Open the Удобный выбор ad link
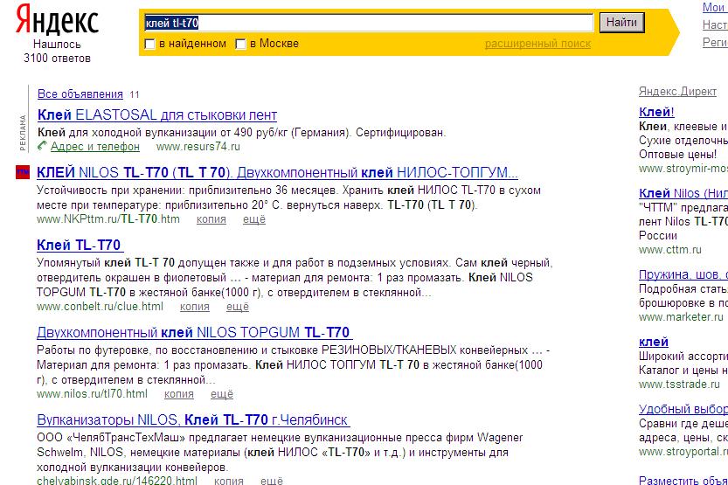The image size is (728, 485). click(x=683, y=409)
